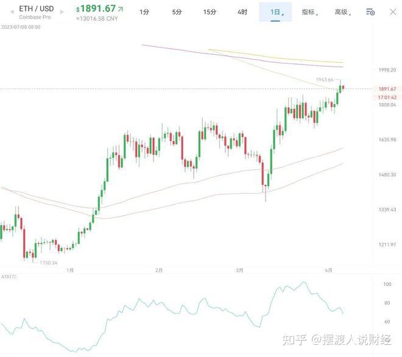
Task: Click the 1943.64 high price marker
Action: [325, 80]
